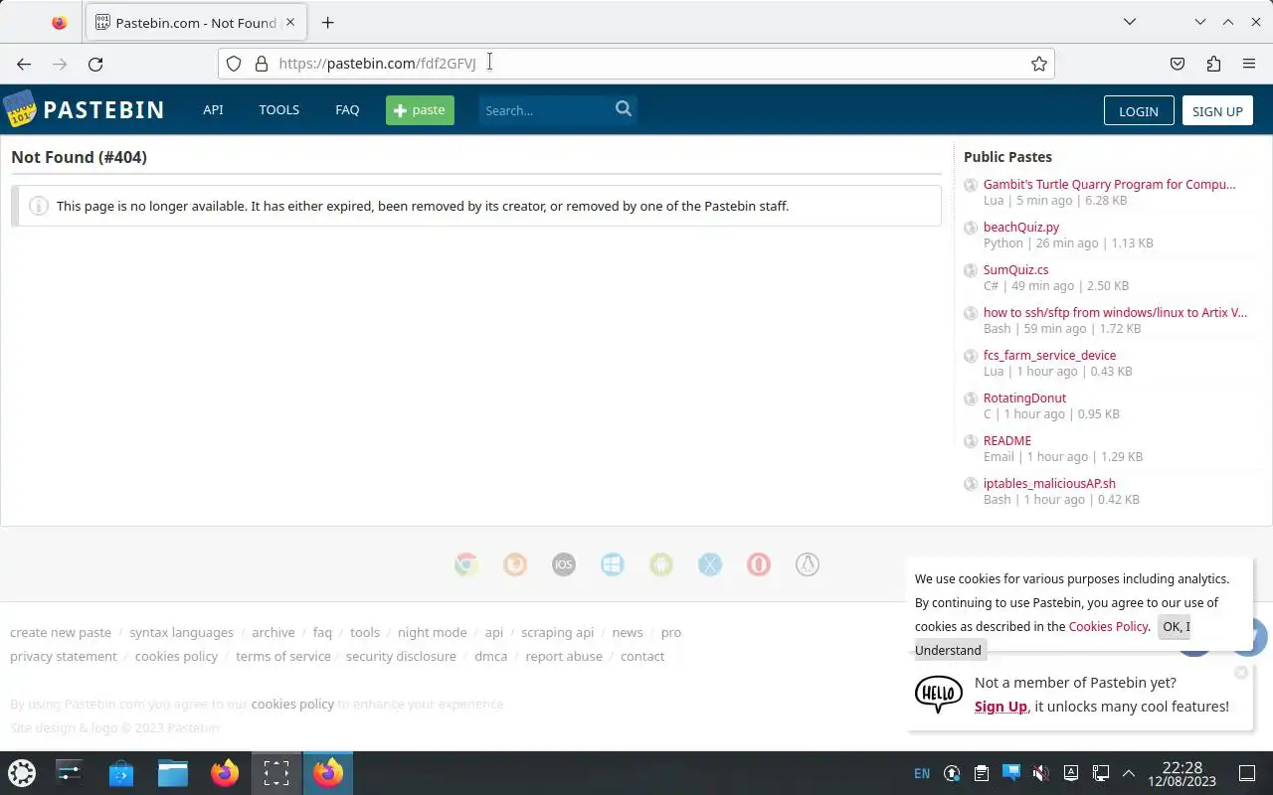Click the Linux penguin icon in footer
The height and width of the screenshot is (795, 1273).
coord(808,564)
